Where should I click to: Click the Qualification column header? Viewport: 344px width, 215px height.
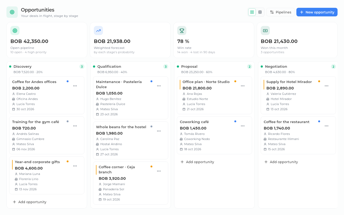(x=109, y=66)
